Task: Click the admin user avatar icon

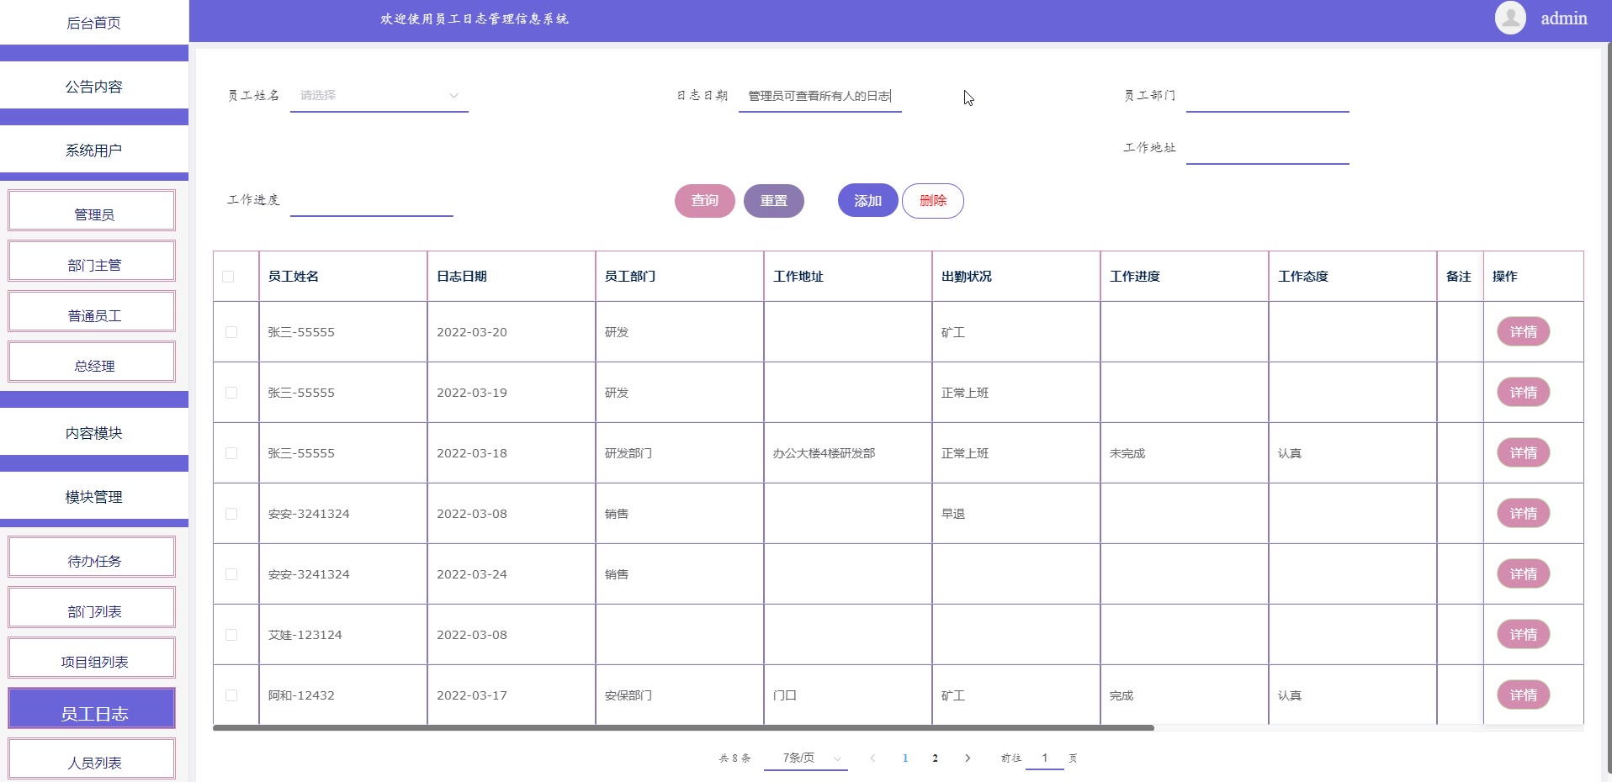Action: point(1510,18)
